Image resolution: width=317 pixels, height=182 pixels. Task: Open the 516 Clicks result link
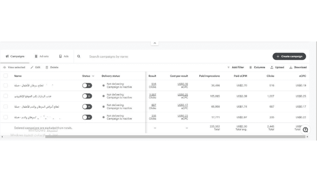click(x=153, y=84)
